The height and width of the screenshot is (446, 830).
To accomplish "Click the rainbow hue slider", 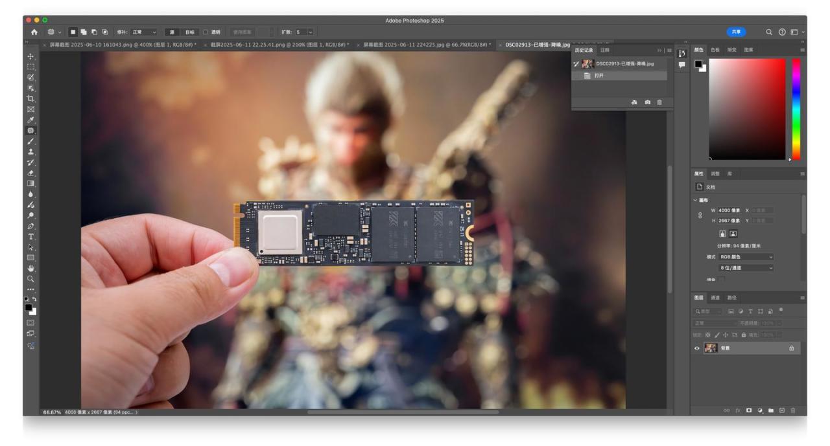I will pyautogui.click(x=796, y=109).
